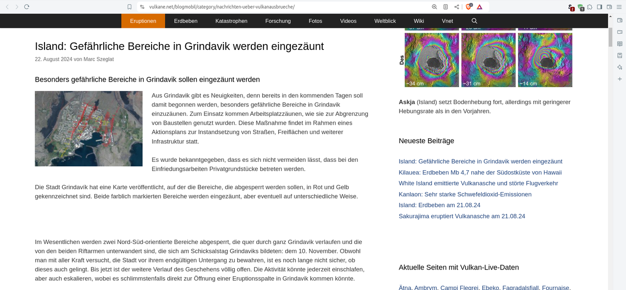Open Brave Rewards triangle icon

(480, 7)
